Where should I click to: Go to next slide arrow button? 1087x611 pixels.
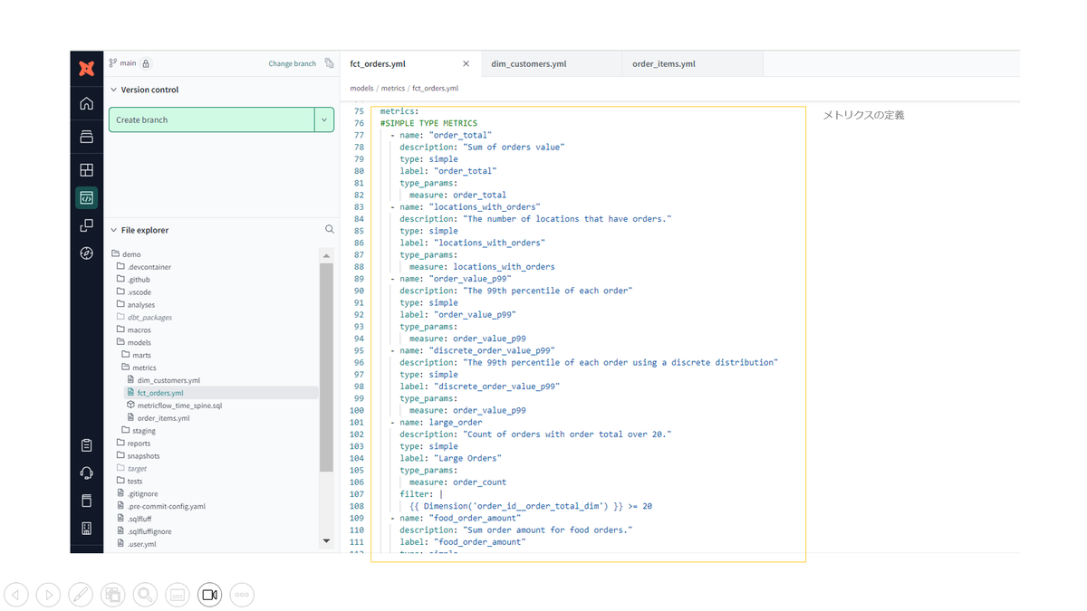pyautogui.click(x=48, y=595)
